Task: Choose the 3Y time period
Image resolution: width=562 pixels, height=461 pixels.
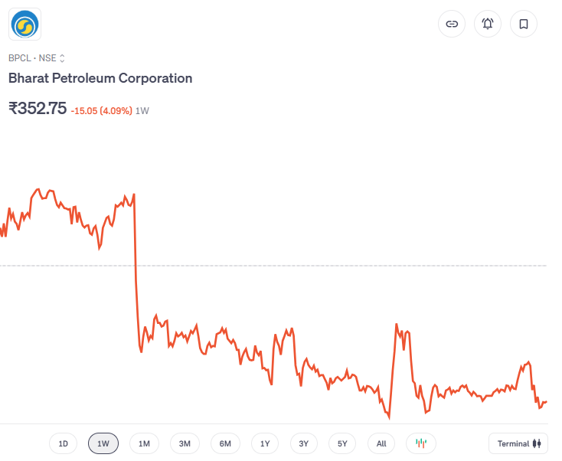Action: [304, 443]
